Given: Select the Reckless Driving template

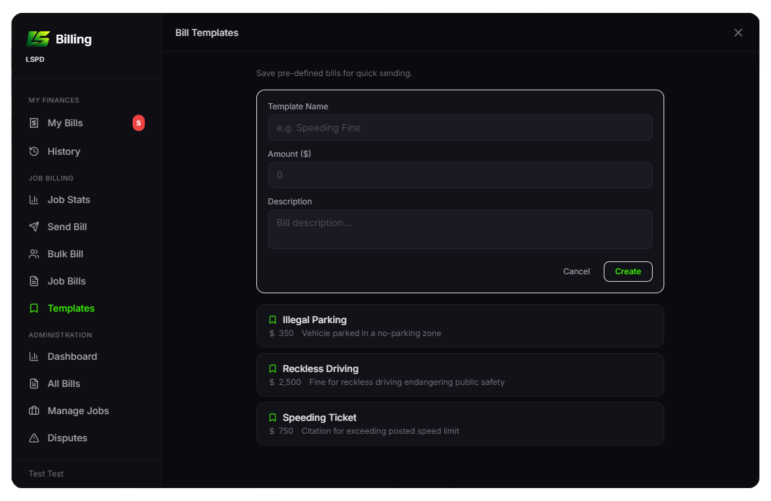Looking at the screenshot, I should [x=460, y=375].
